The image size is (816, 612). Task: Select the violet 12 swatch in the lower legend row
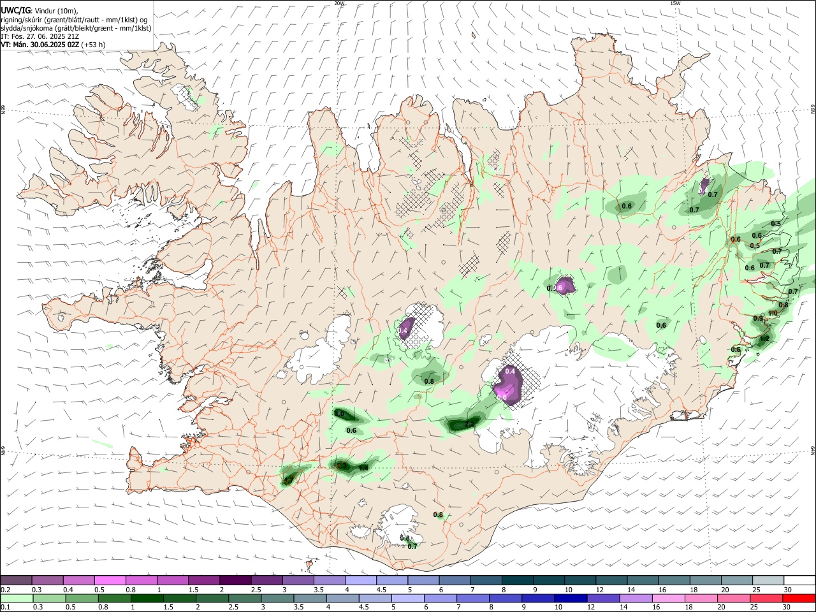point(603,598)
